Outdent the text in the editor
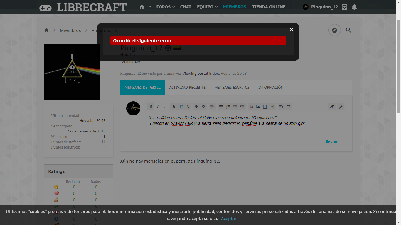 235,107
